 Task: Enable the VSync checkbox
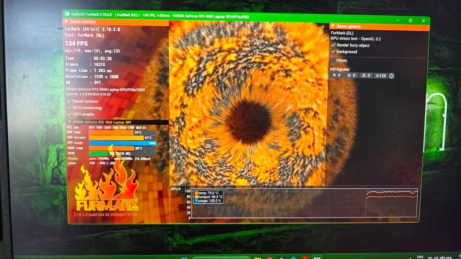click(333, 60)
